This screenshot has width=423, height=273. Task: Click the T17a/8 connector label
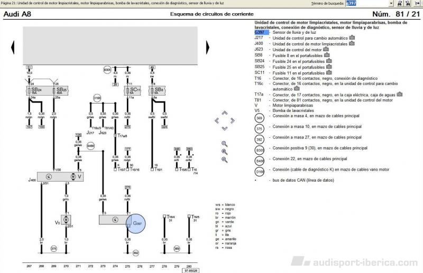(x=122, y=136)
